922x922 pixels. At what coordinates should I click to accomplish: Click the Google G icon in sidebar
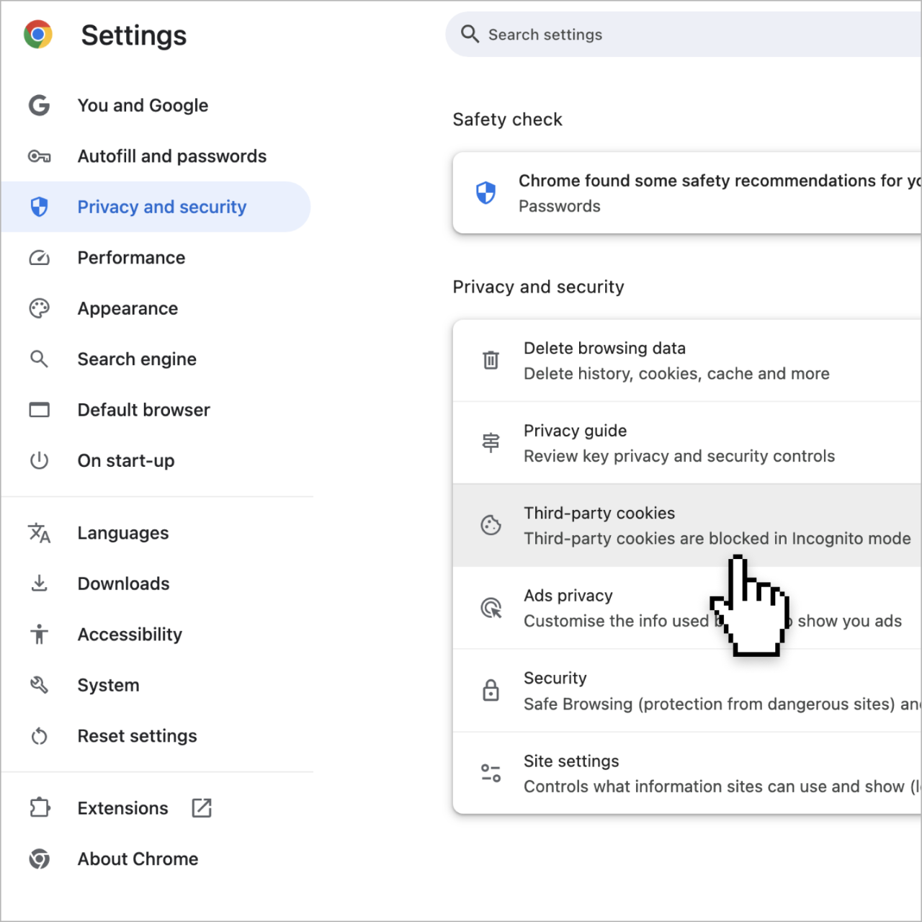[x=39, y=105]
